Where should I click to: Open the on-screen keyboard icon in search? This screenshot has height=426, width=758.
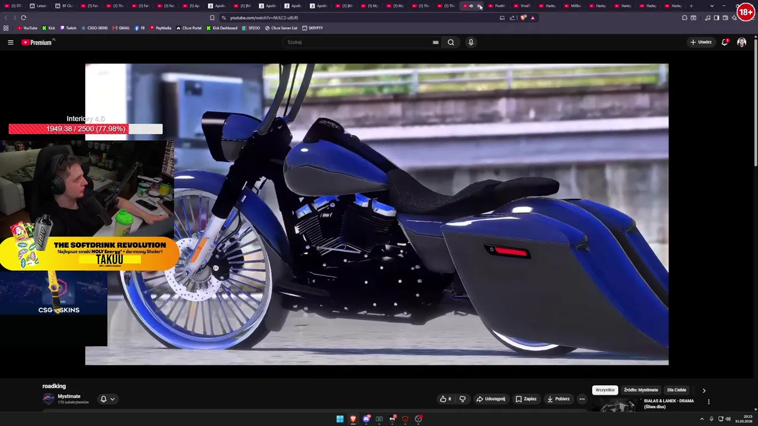tap(435, 42)
